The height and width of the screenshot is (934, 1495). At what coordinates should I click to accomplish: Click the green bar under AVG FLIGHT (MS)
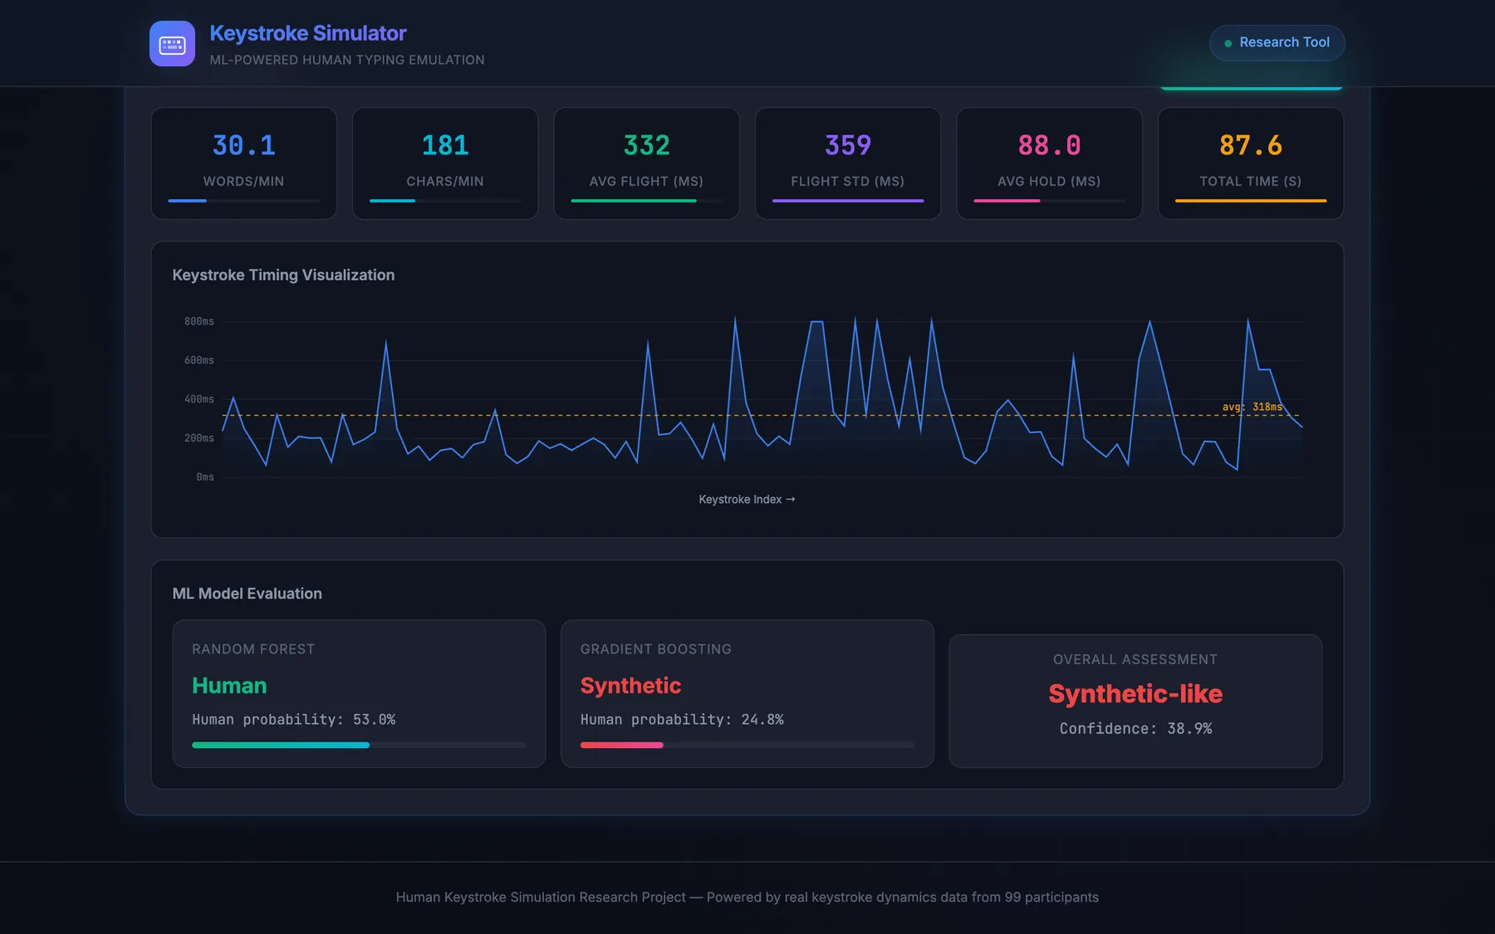click(634, 201)
